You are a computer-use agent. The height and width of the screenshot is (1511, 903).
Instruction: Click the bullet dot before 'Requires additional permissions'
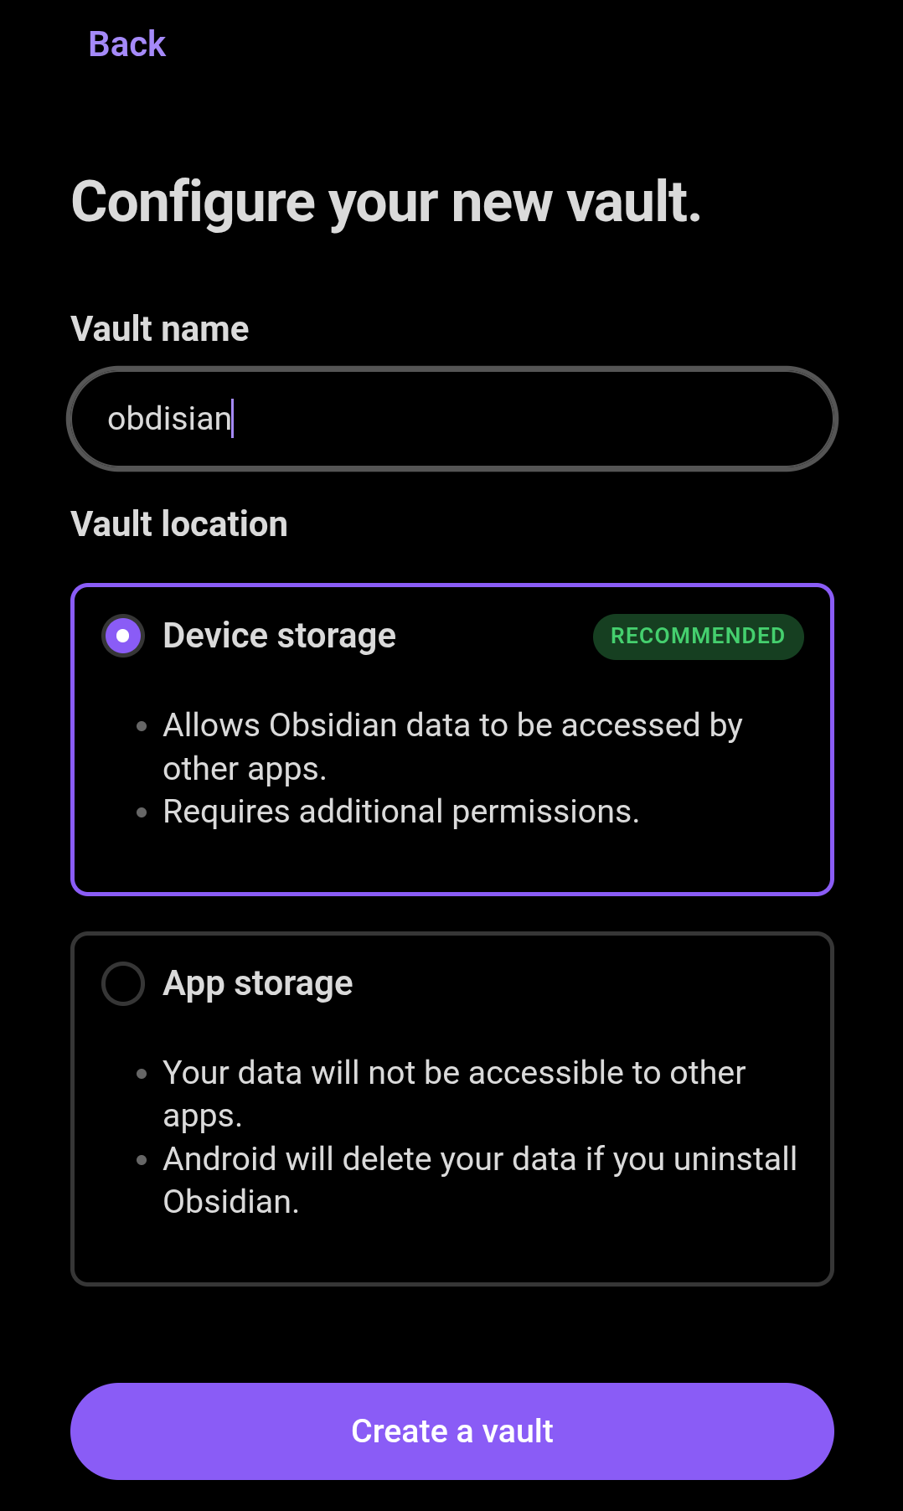coord(142,812)
